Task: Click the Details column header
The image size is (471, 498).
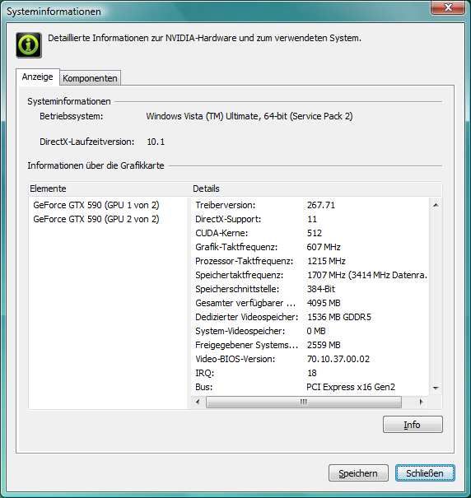Action: point(316,188)
